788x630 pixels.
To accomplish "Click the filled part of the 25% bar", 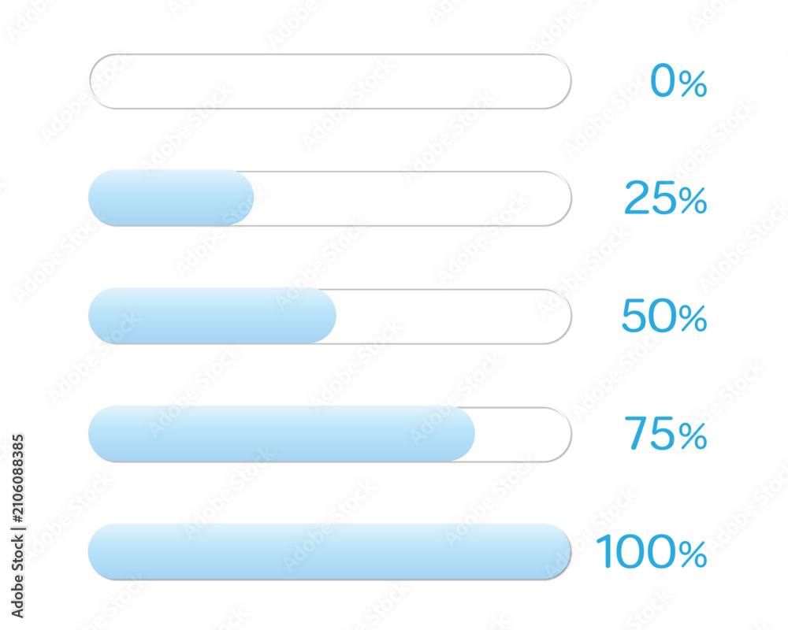I will click(171, 198).
